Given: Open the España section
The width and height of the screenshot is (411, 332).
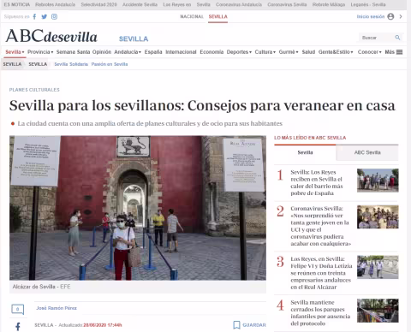Looking at the screenshot, I should (153, 52).
